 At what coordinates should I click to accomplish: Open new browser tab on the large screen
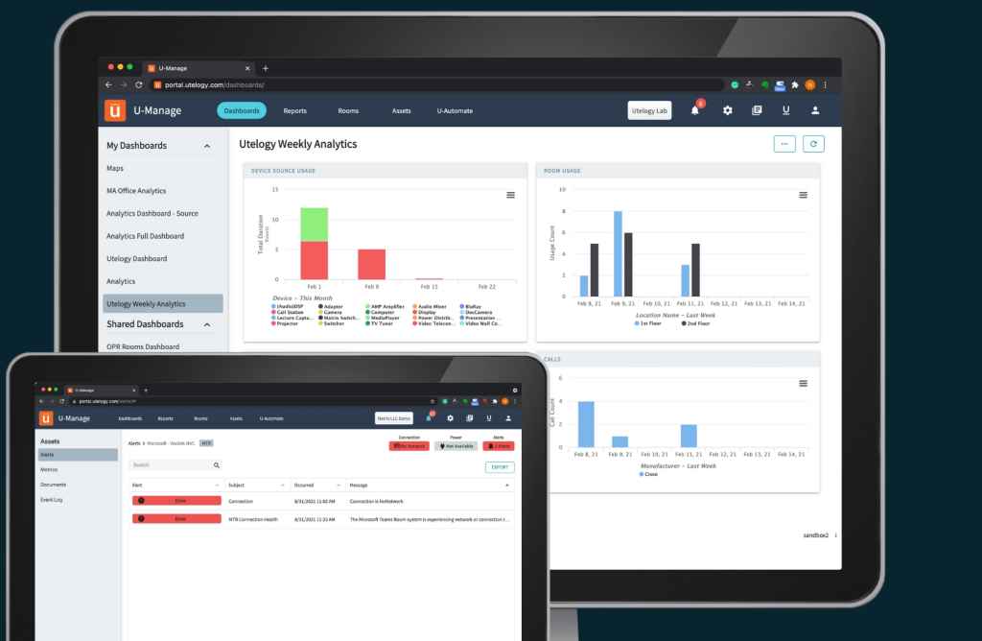click(x=266, y=68)
